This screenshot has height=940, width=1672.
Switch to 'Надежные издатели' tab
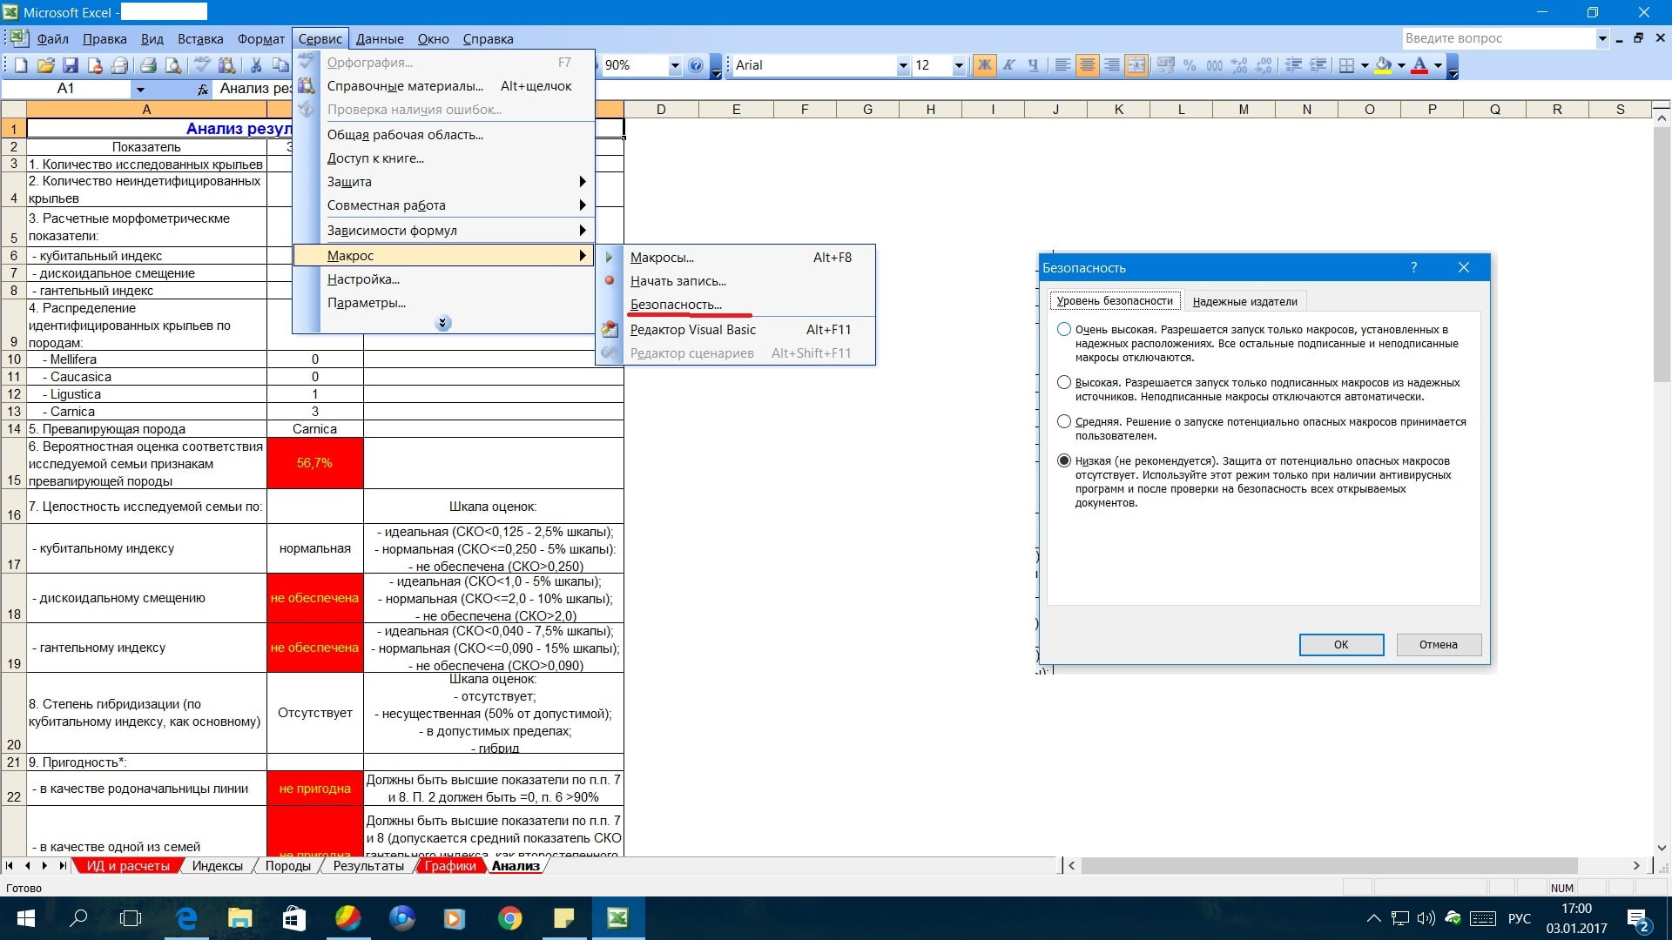pyautogui.click(x=1244, y=302)
